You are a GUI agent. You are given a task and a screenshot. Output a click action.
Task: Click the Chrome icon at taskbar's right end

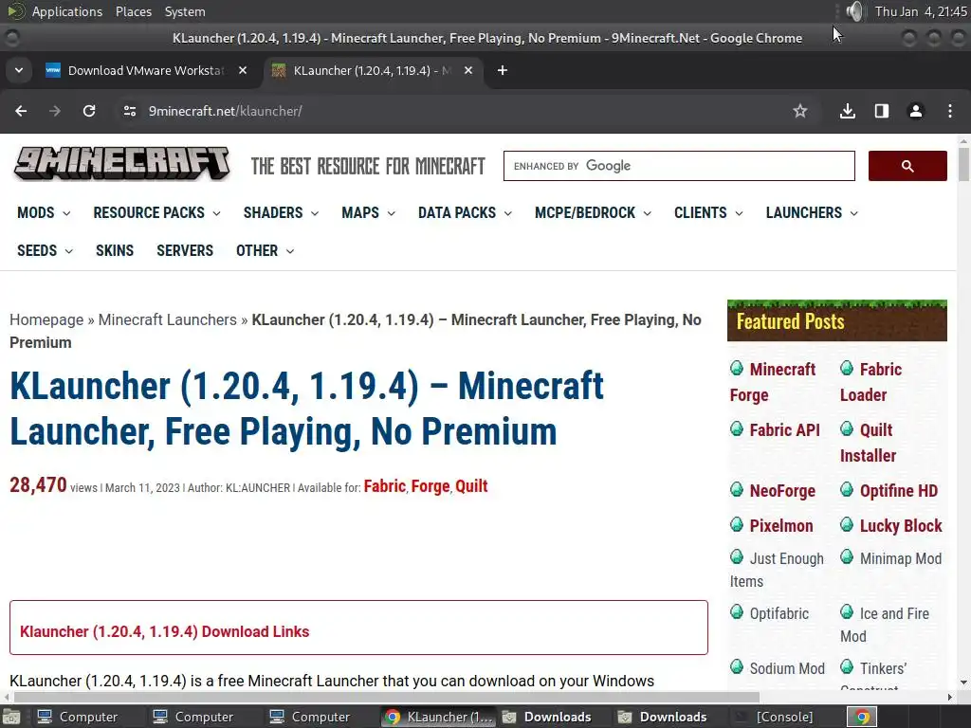pos(862,717)
